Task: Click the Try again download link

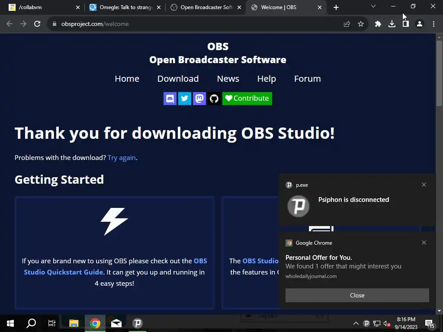Action: (x=122, y=158)
